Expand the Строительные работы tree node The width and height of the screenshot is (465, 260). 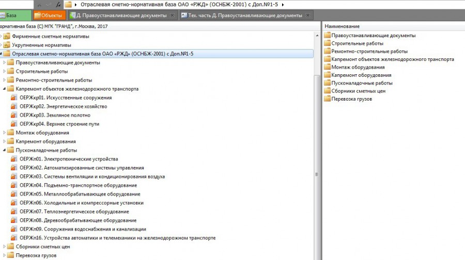coord(4,71)
